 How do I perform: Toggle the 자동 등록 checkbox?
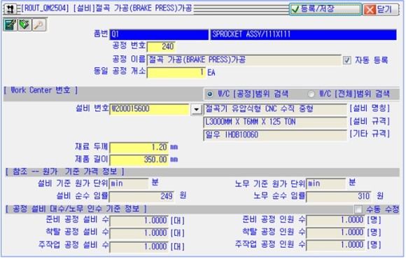click(x=347, y=60)
